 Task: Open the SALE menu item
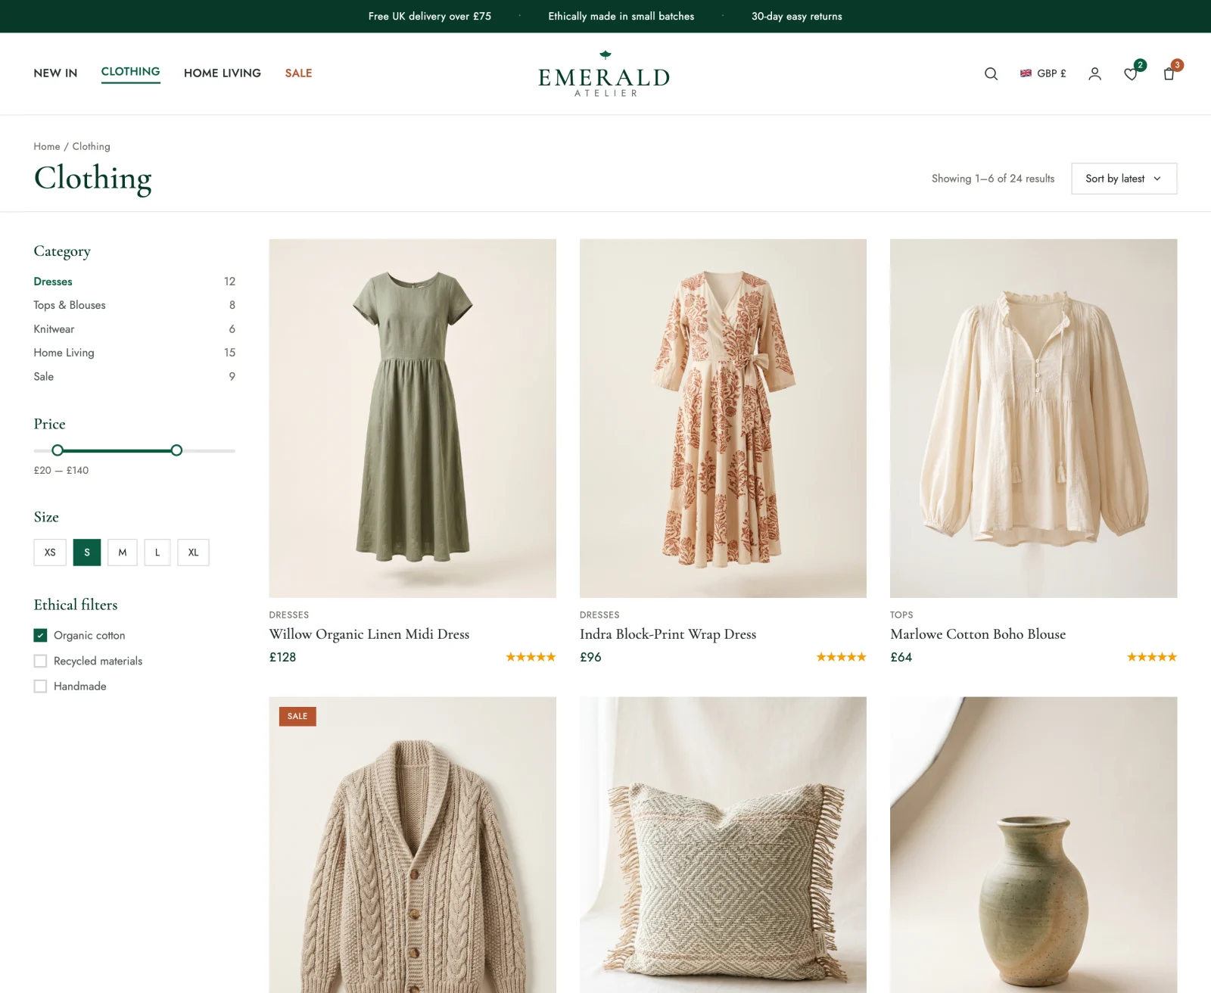tap(298, 73)
